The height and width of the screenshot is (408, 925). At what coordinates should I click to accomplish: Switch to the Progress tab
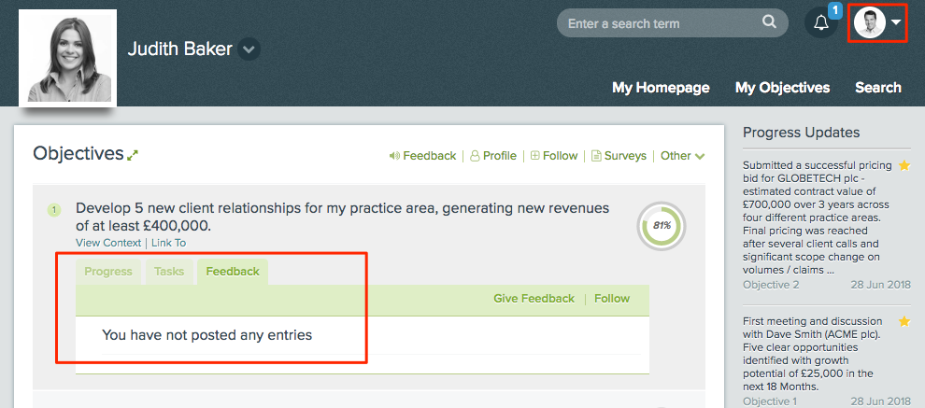pyautogui.click(x=108, y=272)
